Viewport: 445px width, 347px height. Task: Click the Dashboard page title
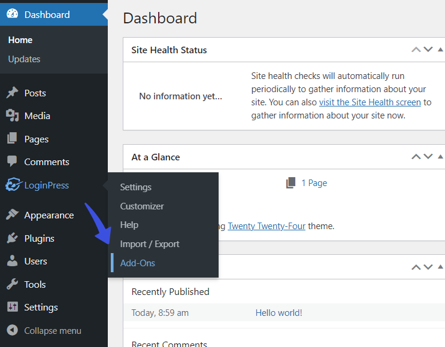click(x=160, y=18)
